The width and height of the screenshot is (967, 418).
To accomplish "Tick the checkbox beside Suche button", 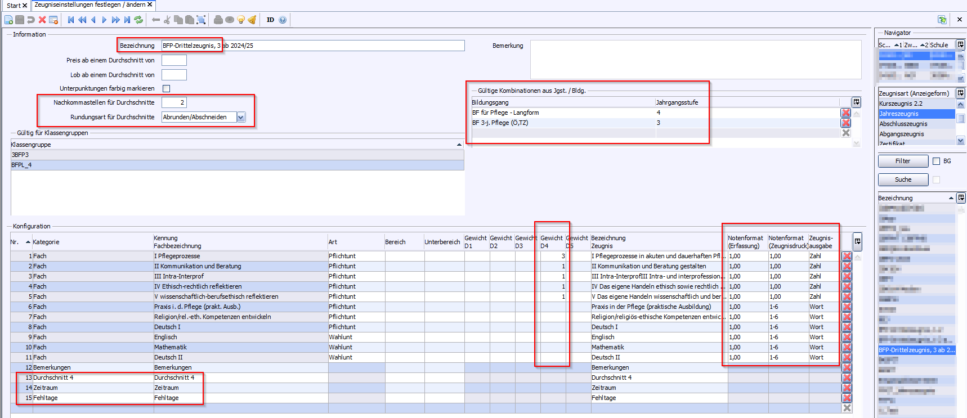I will point(936,180).
